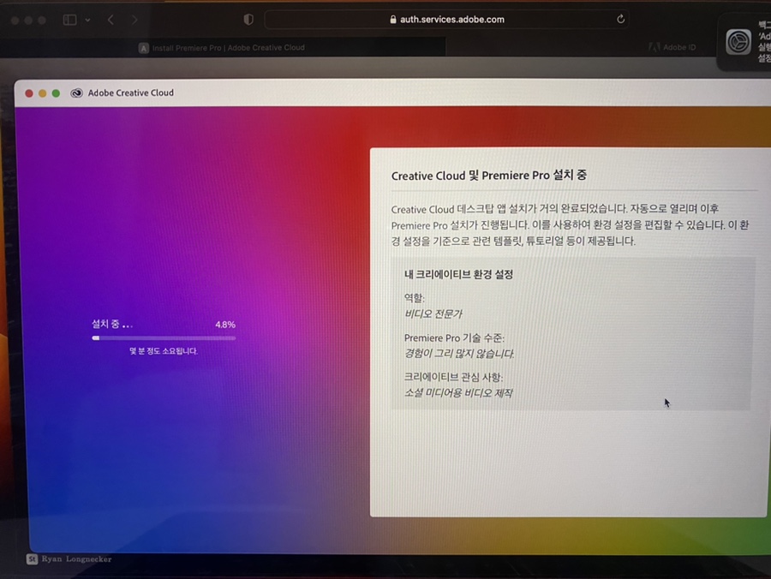
Task: Reload the page with the refresh icon
Action: pos(620,19)
